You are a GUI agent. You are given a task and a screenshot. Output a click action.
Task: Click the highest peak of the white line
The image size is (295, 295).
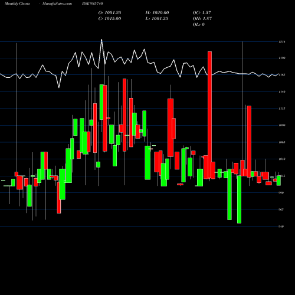click(x=101, y=40)
